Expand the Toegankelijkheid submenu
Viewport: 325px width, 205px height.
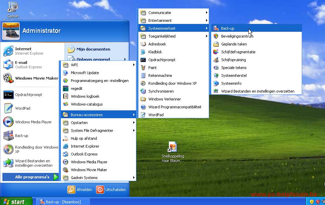tap(174, 36)
